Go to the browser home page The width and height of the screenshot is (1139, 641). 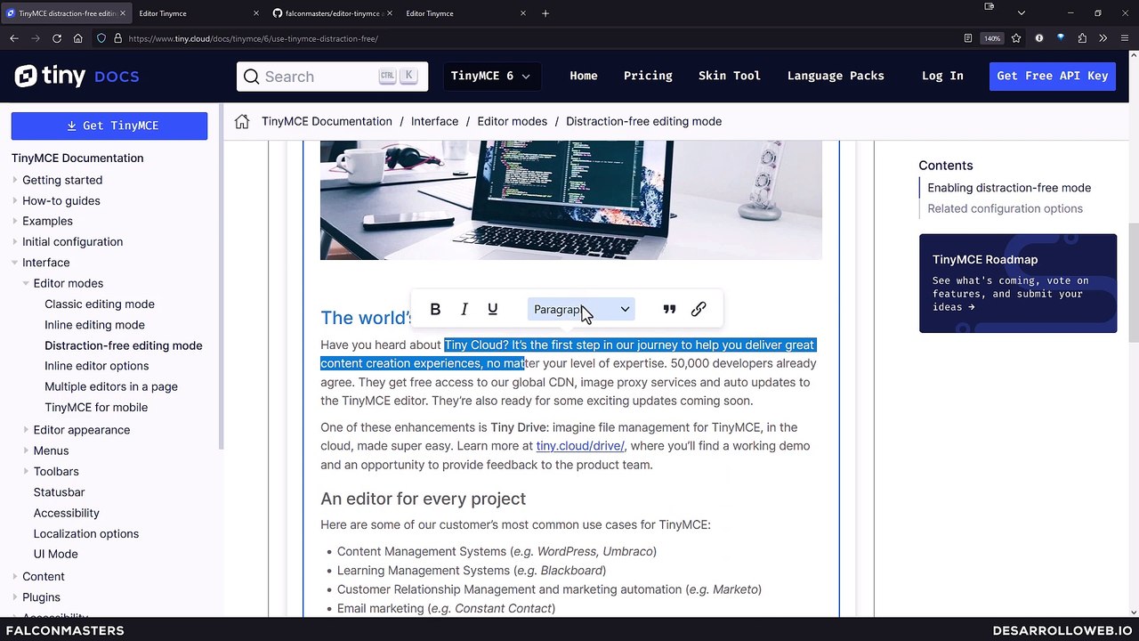pos(78,38)
